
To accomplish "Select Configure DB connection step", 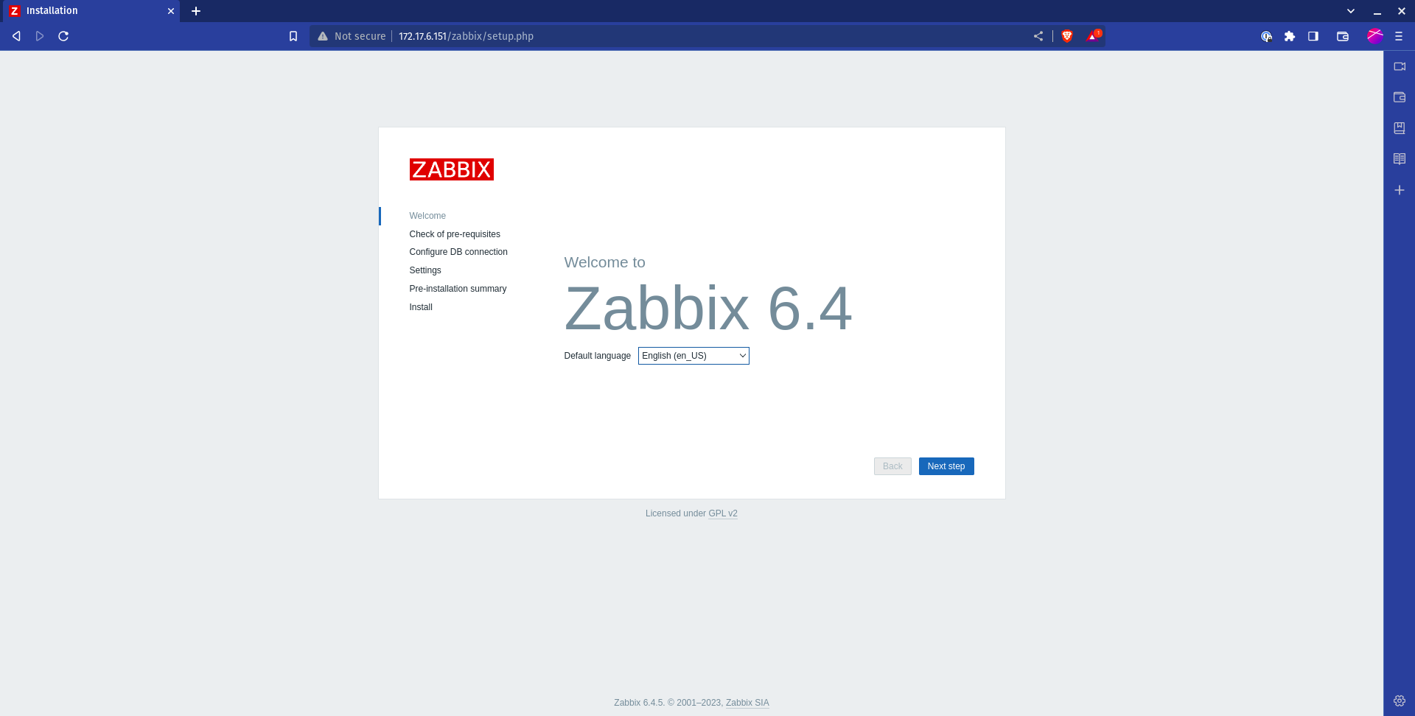I will click(x=458, y=252).
